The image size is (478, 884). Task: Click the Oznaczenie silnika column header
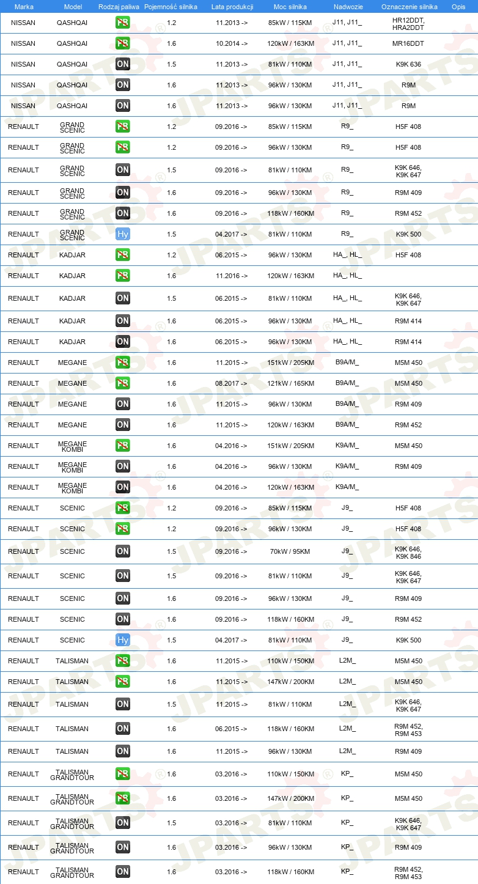[410, 7]
